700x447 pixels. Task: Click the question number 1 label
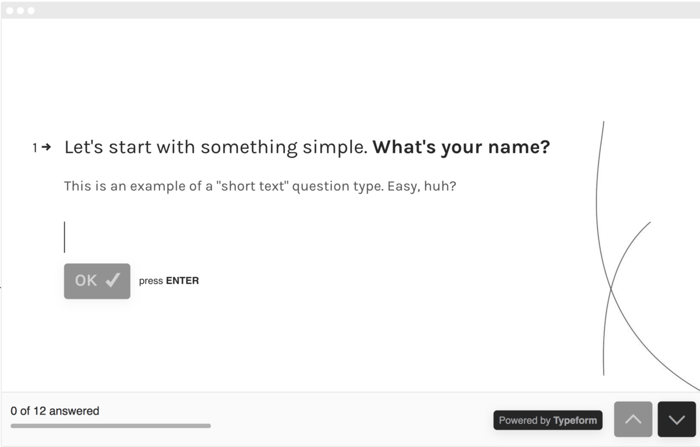[35, 148]
